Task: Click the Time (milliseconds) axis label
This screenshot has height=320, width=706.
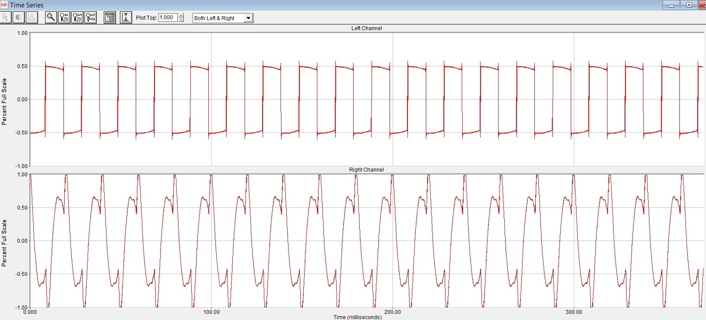Action: [357, 317]
